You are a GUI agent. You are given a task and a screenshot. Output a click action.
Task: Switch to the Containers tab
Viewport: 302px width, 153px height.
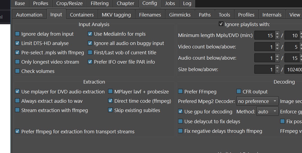[x=82, y=15]
